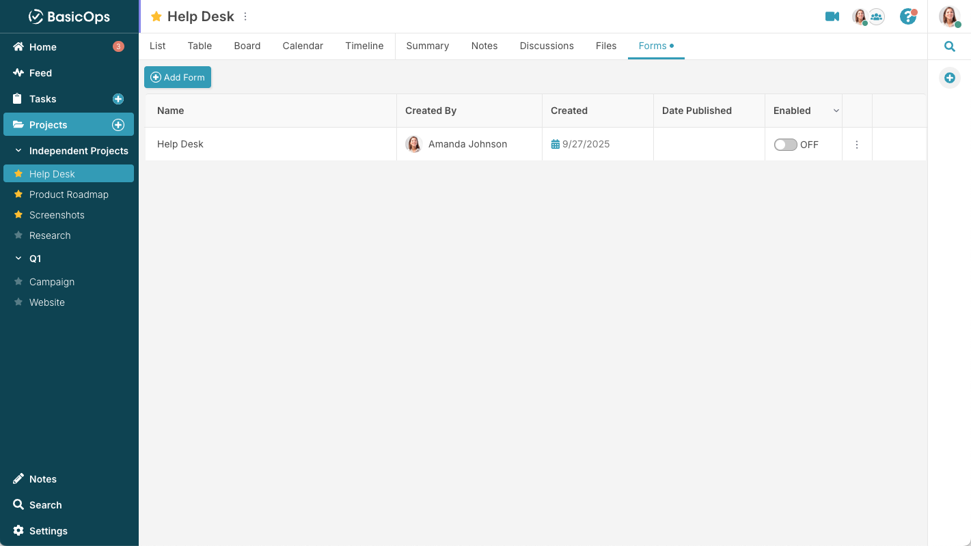Open the help question mark icon
Viewport: 971px width, 546px height.
908,16
